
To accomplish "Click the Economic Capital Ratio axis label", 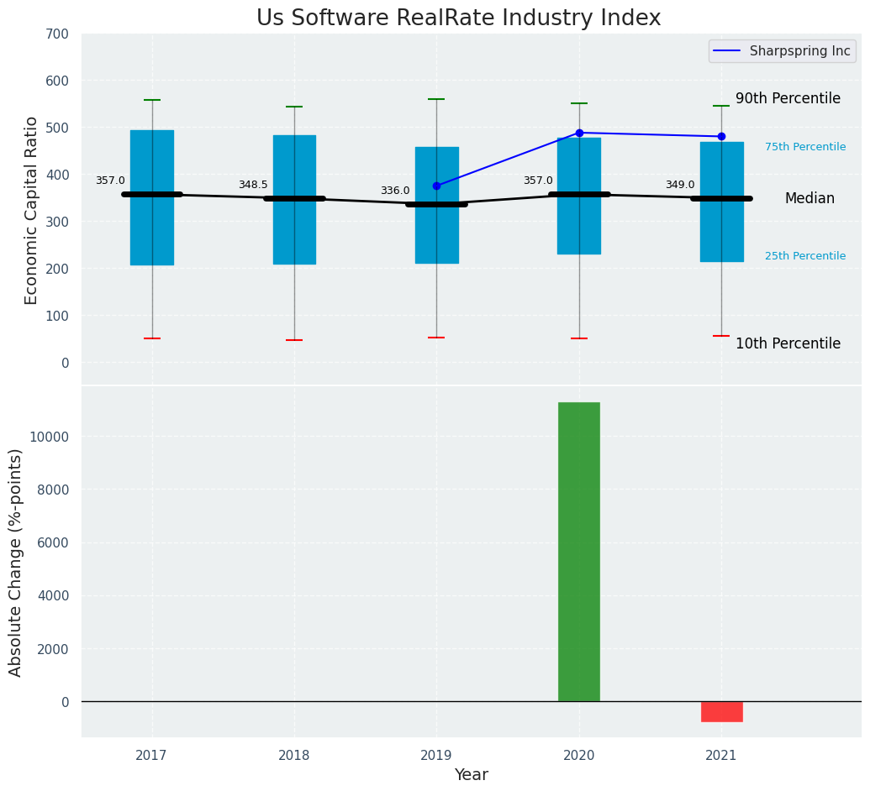I will pyautogui.click(x=31, y=211).
